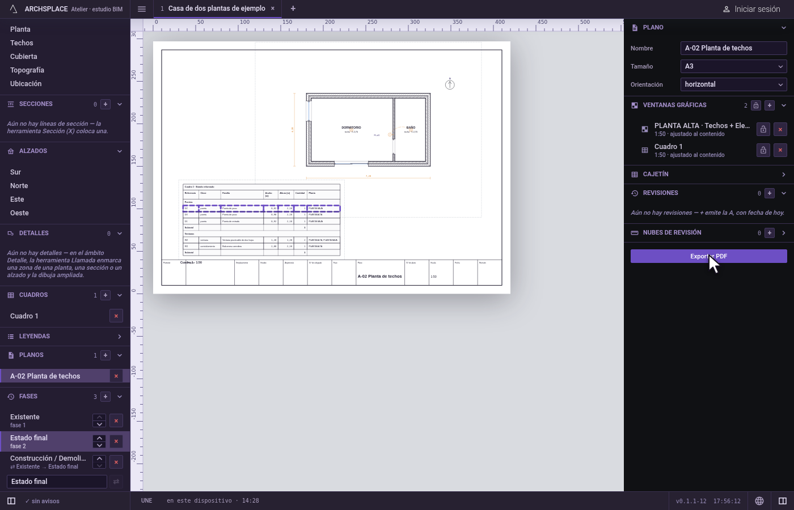Remove the PLANTA ALTA viewport

(780, 129)
